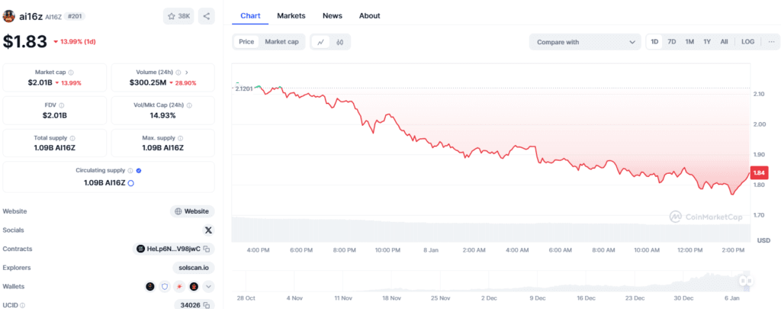
Task: Click the 2.1201 opening price label
Action: coord(243,89)
